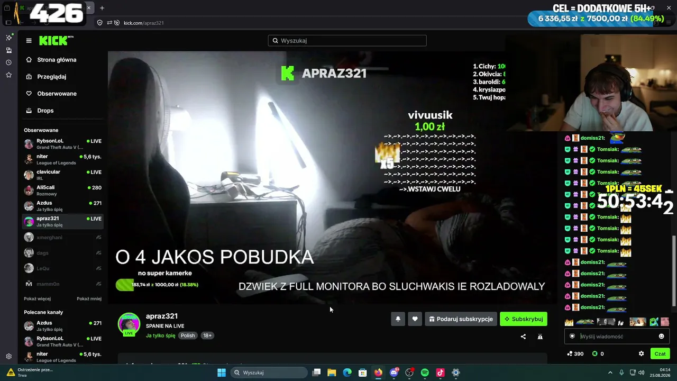Open niter in Polecane kanały
The width and height of the screenshot is (677, 381).
click(x=62, y=357)
